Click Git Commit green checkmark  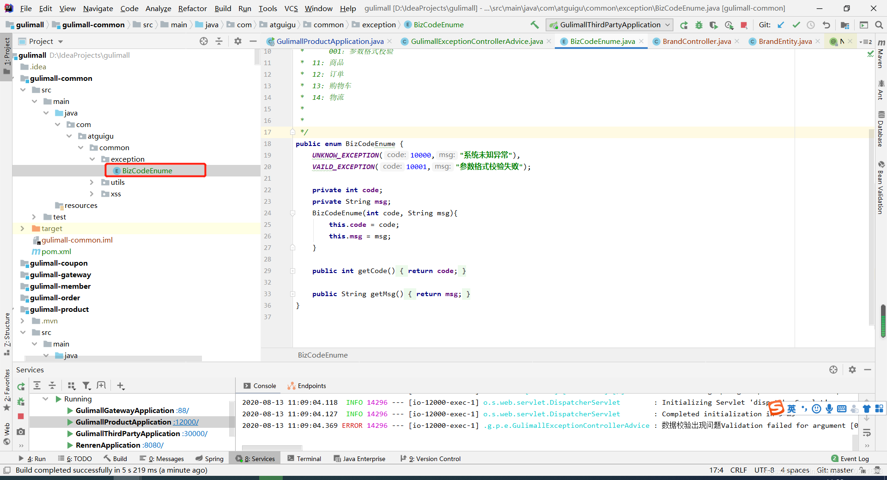pyautogui.click(x=796, y=25)
